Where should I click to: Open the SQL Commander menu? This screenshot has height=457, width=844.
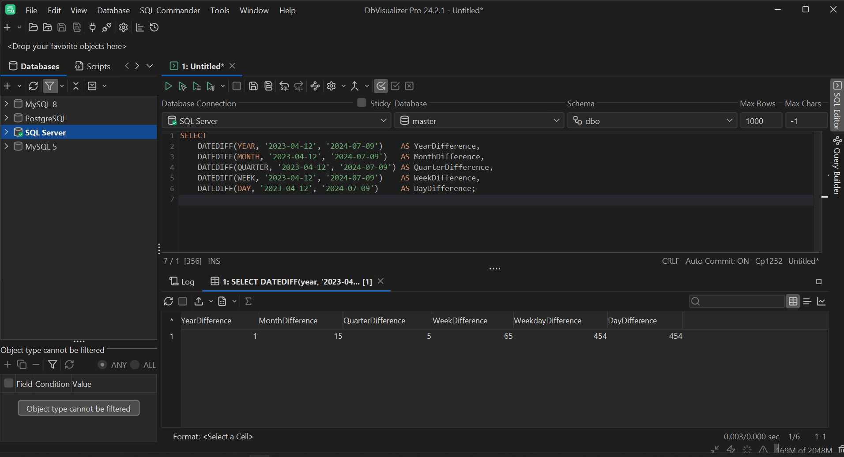170,10
